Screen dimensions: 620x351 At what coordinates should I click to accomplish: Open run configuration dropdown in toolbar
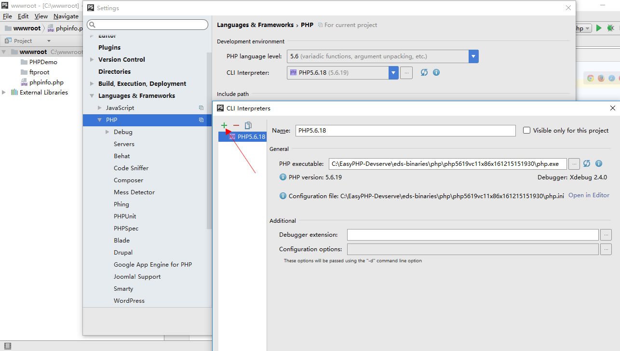point(587,28)
